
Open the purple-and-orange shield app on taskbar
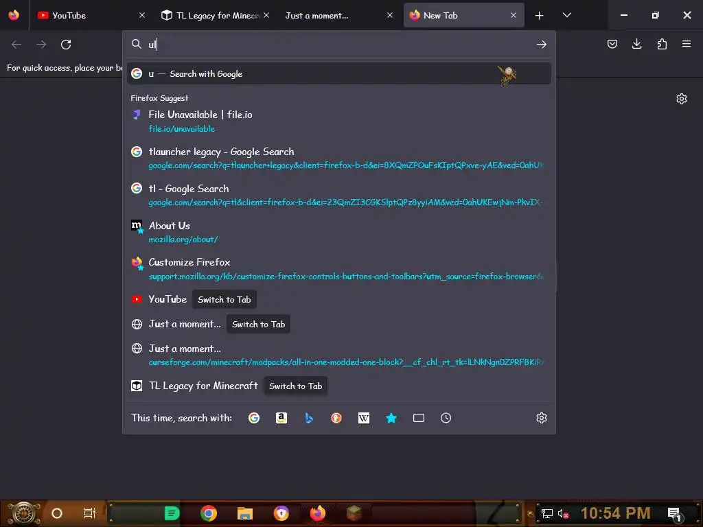(281, 513)
